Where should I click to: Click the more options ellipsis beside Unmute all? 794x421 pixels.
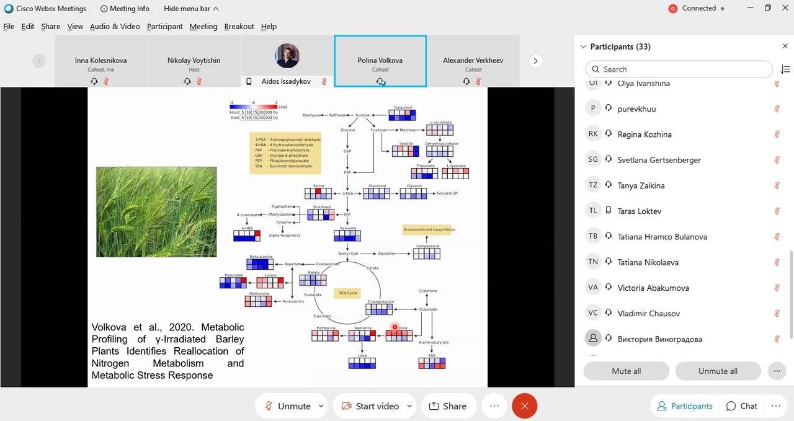coord(777,371)
